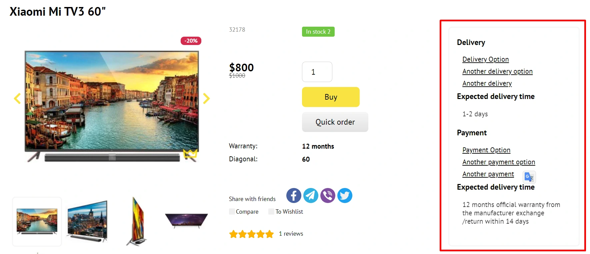Follow the Payment Option link
590x254 pixels.
pos(486,150)
